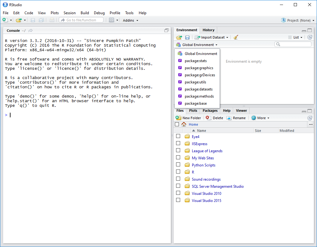This screenshot has width=317, height=247.
Task: Check the My Web Sites checkbox
Action: point(178,157)
